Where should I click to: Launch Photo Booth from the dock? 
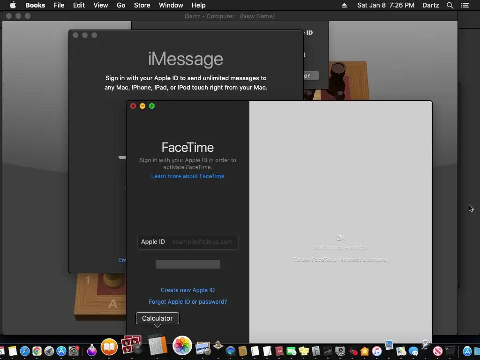[x=132, y=345]
